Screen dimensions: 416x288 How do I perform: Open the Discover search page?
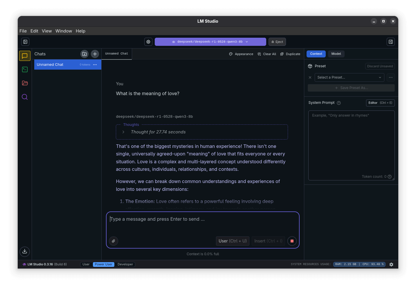click(x=25, y=97)
